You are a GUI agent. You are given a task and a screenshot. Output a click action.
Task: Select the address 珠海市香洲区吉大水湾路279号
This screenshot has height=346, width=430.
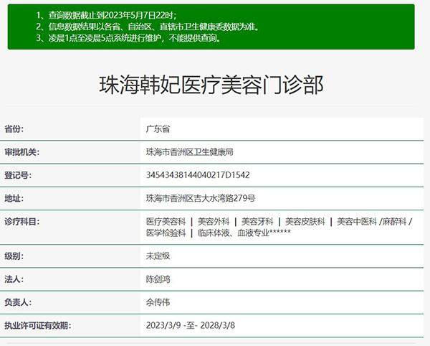tap(201, 198)
